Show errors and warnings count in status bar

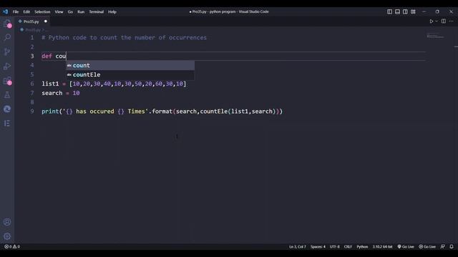pos(12,246)
